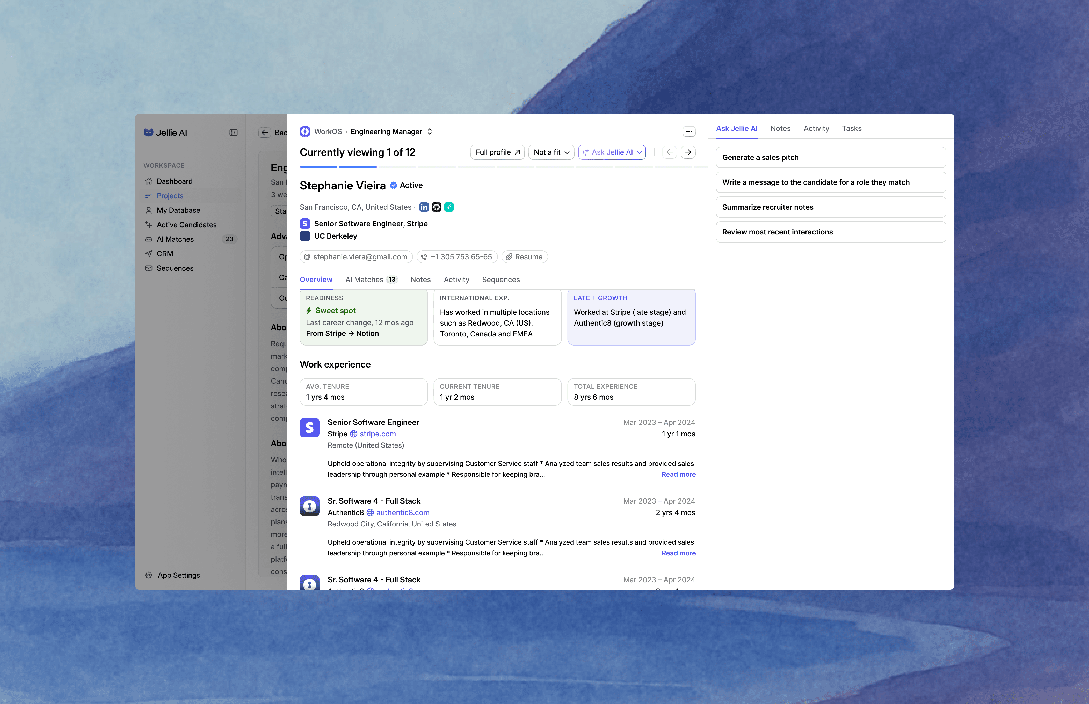Viewport: 1089px width, 704px height.
Task: Click the second candidate progress segment
Action: coord(358,166)
